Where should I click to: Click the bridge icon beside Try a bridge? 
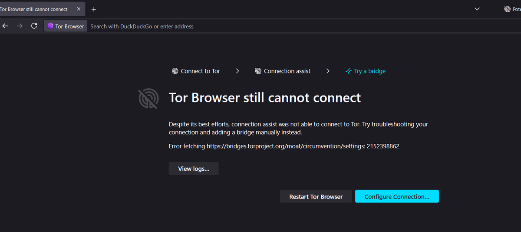coord(348,71)
